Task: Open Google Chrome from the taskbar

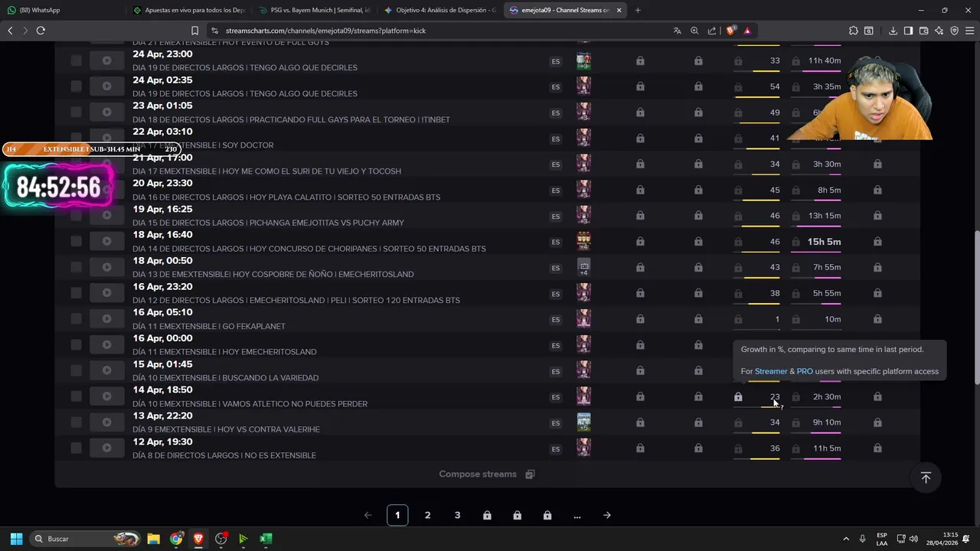Action: coord(176,539)
